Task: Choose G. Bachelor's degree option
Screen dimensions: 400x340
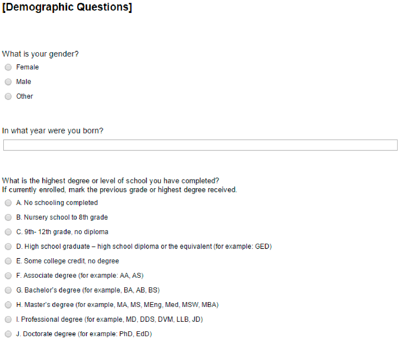Action: (8, 290)
